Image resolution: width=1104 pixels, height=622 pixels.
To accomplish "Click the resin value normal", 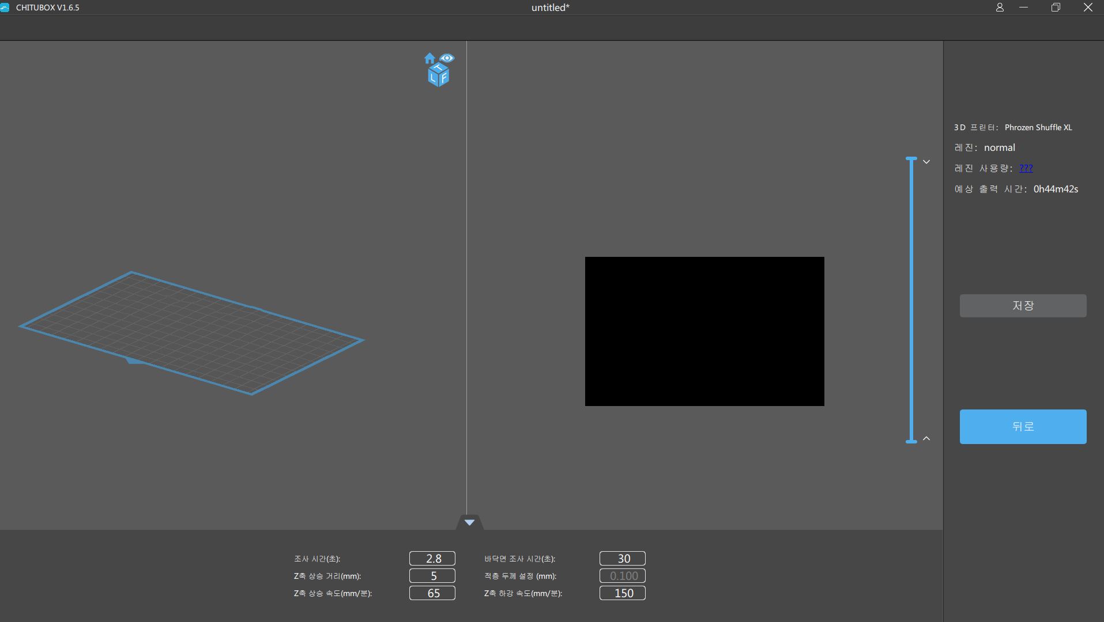I will [x=1000, y=147].
